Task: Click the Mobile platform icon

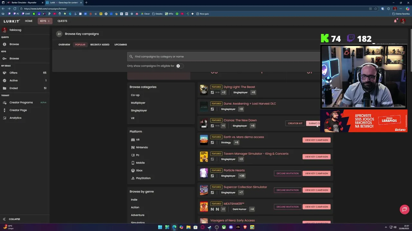Action: click(x=133, y=163)
